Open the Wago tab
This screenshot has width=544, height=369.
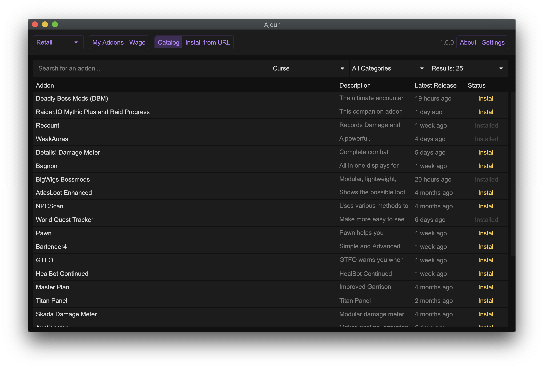tap(137, 42)
